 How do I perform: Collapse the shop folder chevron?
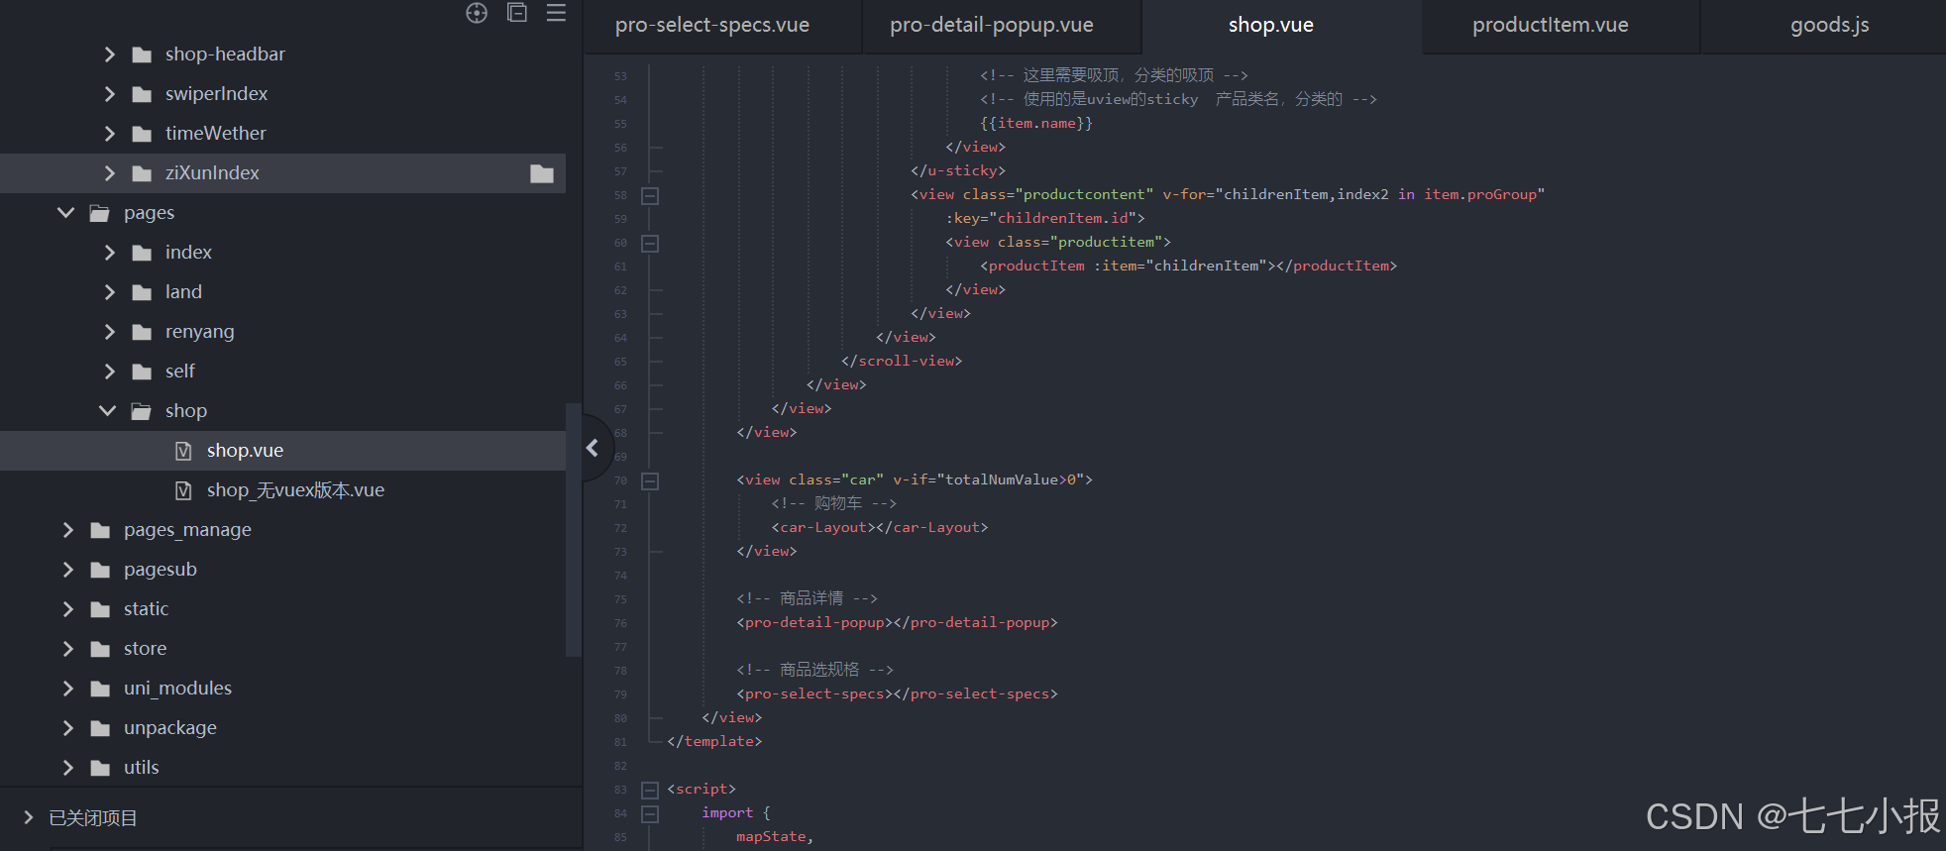pyautogui.click(x=108, y=411)
